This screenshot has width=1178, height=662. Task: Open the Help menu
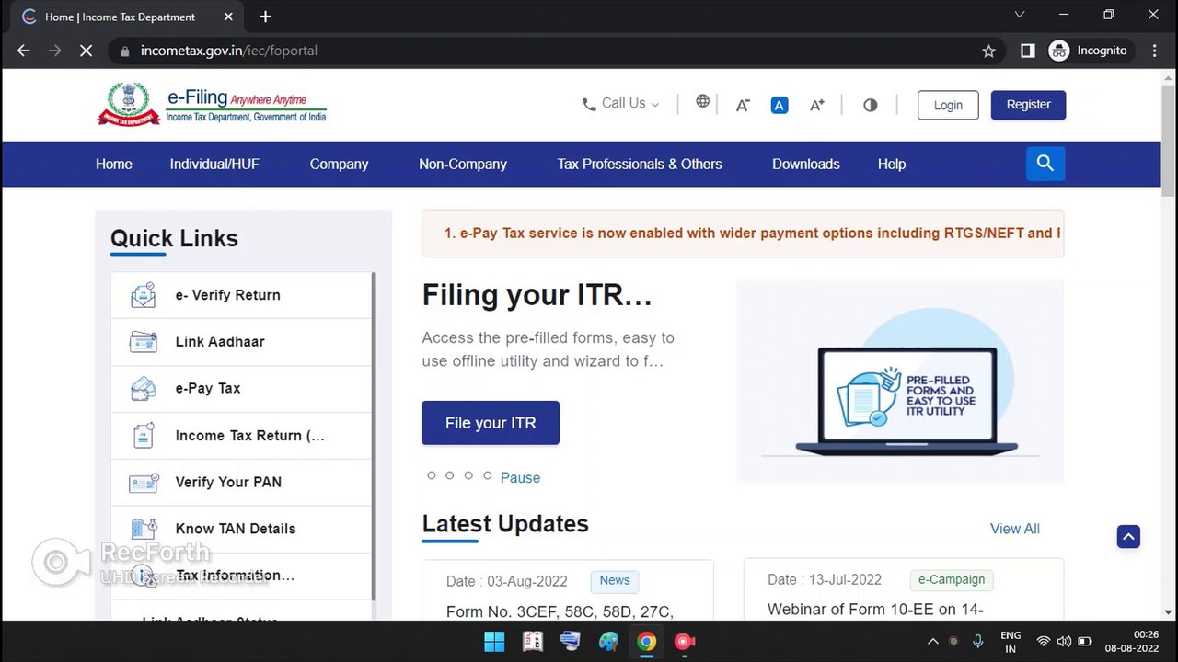click(892, 164)
